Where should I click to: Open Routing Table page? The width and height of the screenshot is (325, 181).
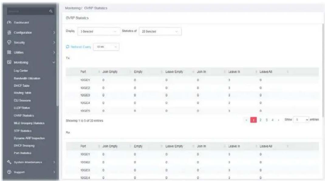tap(22, 93)
